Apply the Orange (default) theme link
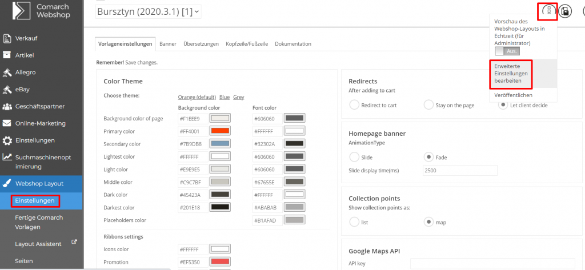 click(197, 98)
